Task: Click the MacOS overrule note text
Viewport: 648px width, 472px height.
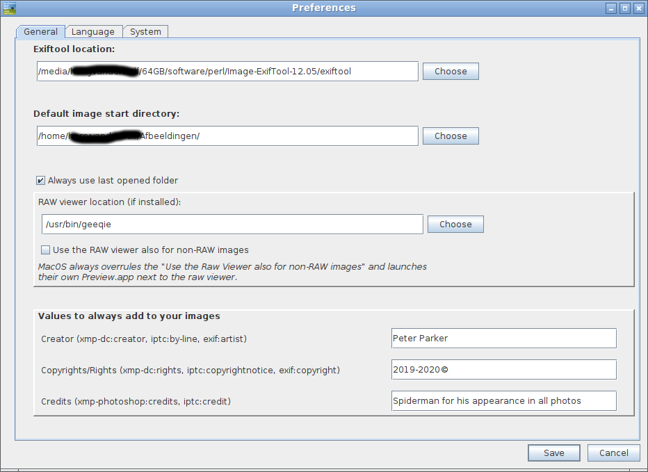Action: (x=232, y=272)
